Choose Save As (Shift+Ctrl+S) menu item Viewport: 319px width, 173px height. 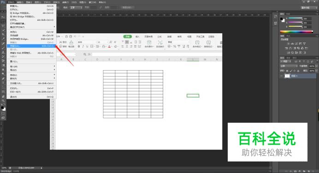[x=31, y=46]
